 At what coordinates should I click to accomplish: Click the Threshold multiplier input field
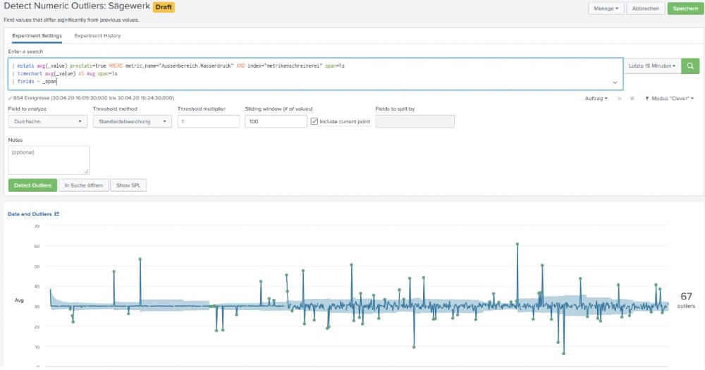[209, 121]
